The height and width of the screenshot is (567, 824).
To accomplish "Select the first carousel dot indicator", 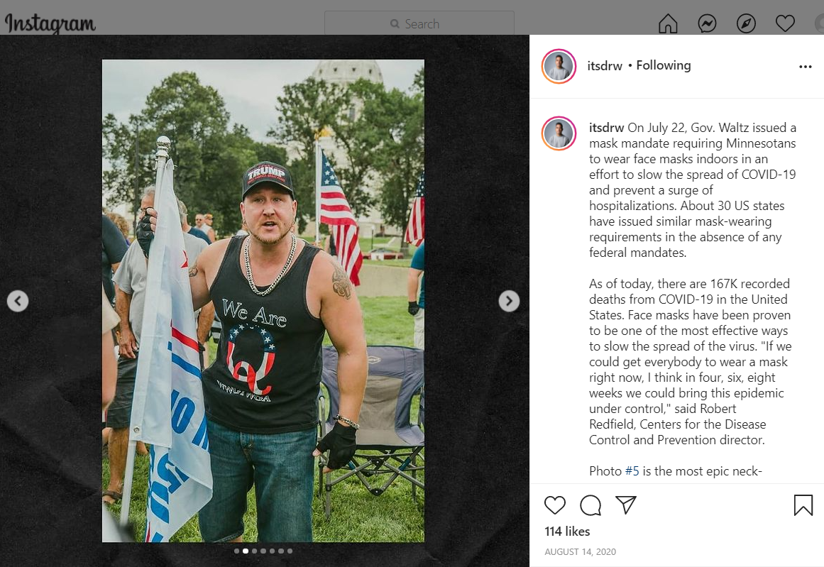I will pos(236,551).
